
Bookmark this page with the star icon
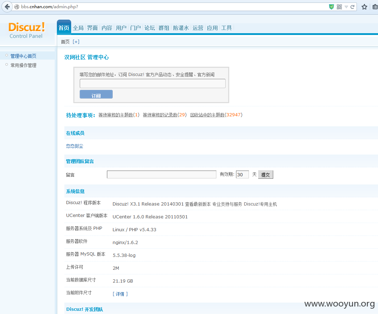pos(364,7)
